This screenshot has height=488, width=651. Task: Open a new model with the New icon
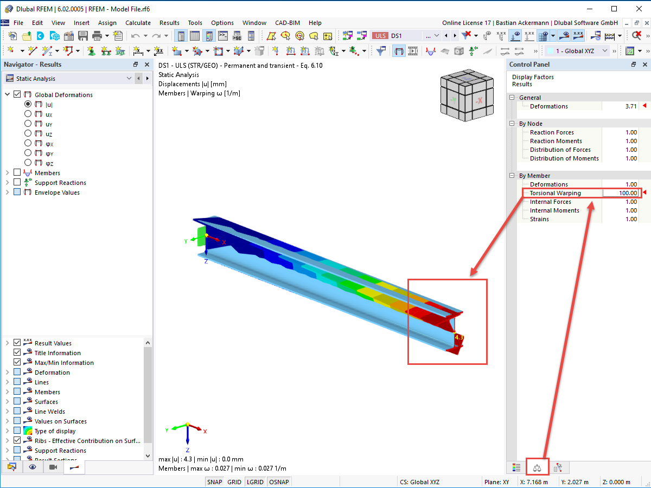[12, 35]
